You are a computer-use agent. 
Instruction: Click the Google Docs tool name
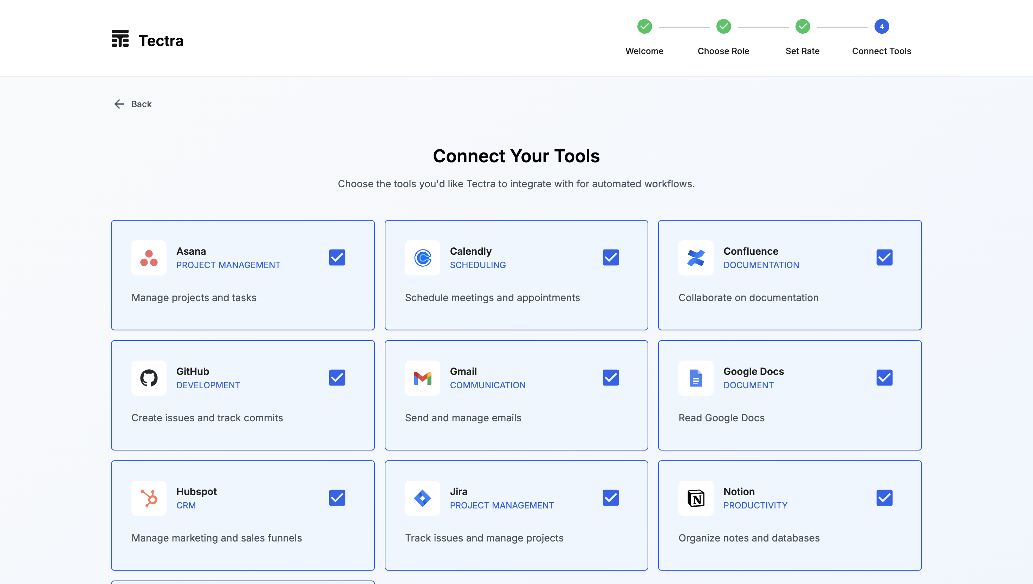point(754,371)
